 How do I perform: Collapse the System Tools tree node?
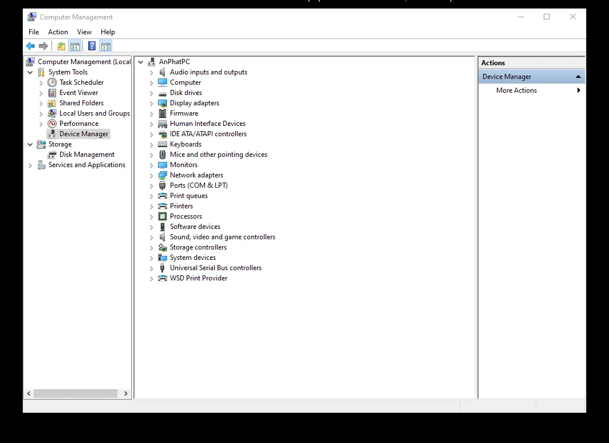coord(30,72)
